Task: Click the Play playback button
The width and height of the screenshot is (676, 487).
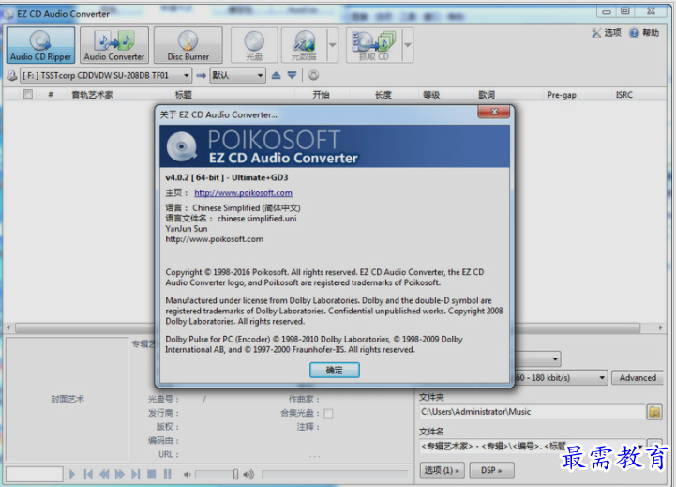Action: point(72,475)
